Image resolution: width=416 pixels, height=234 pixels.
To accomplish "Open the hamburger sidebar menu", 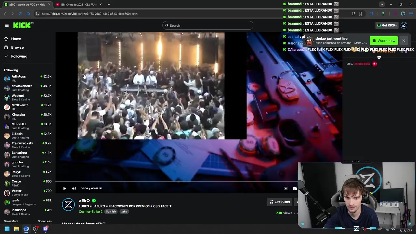I will pos(7,25).
